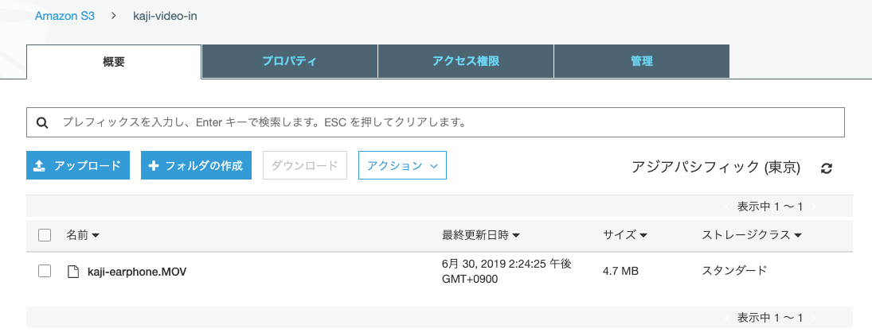Open the アクション dropdown menu
This screenshot has height=336, width=872.
(402, 166)
